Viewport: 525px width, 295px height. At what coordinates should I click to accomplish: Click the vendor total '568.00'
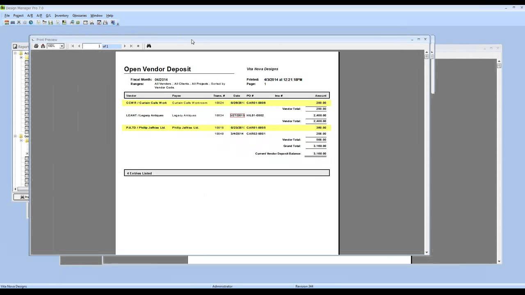[321, 140]
